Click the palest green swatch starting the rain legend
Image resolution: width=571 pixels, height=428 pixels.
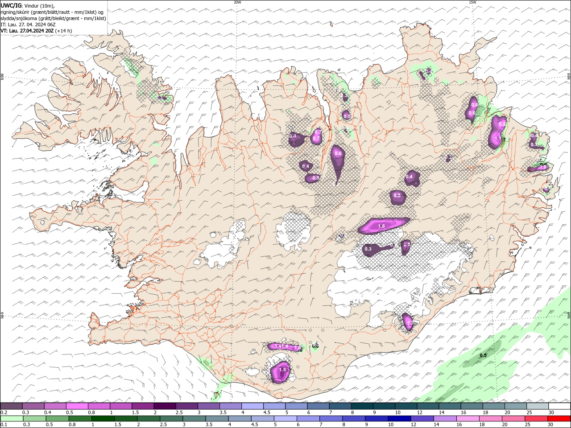coord(12,419)
